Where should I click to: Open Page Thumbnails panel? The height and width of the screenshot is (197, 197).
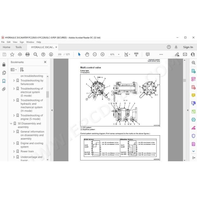point(4,73)
